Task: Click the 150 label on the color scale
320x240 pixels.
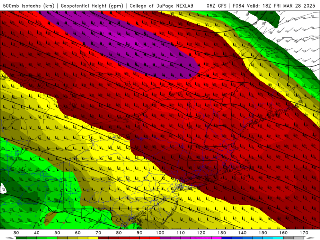Action: pos(263,233)
